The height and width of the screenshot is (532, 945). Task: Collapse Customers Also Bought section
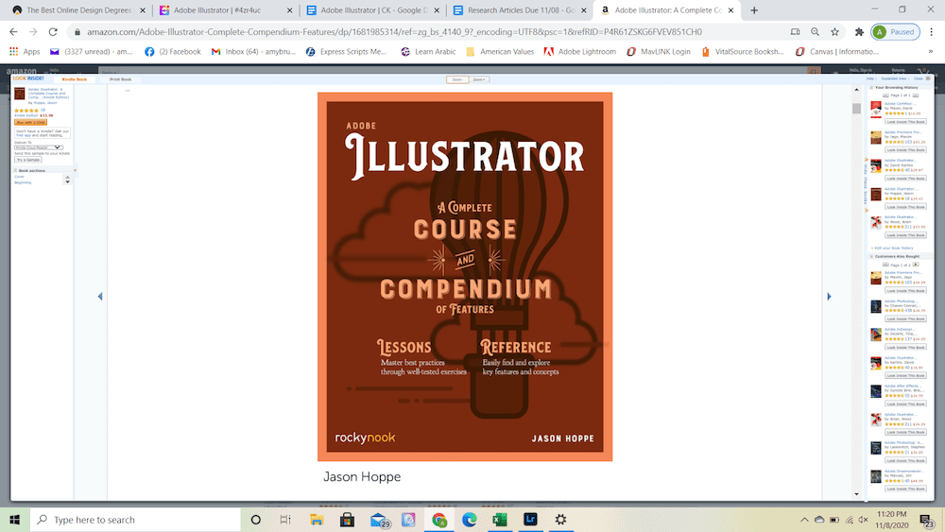coord(871,256)
